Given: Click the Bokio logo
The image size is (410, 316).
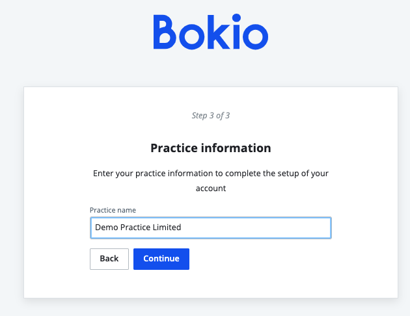Looking at the screenshot, I should point(210,31).
